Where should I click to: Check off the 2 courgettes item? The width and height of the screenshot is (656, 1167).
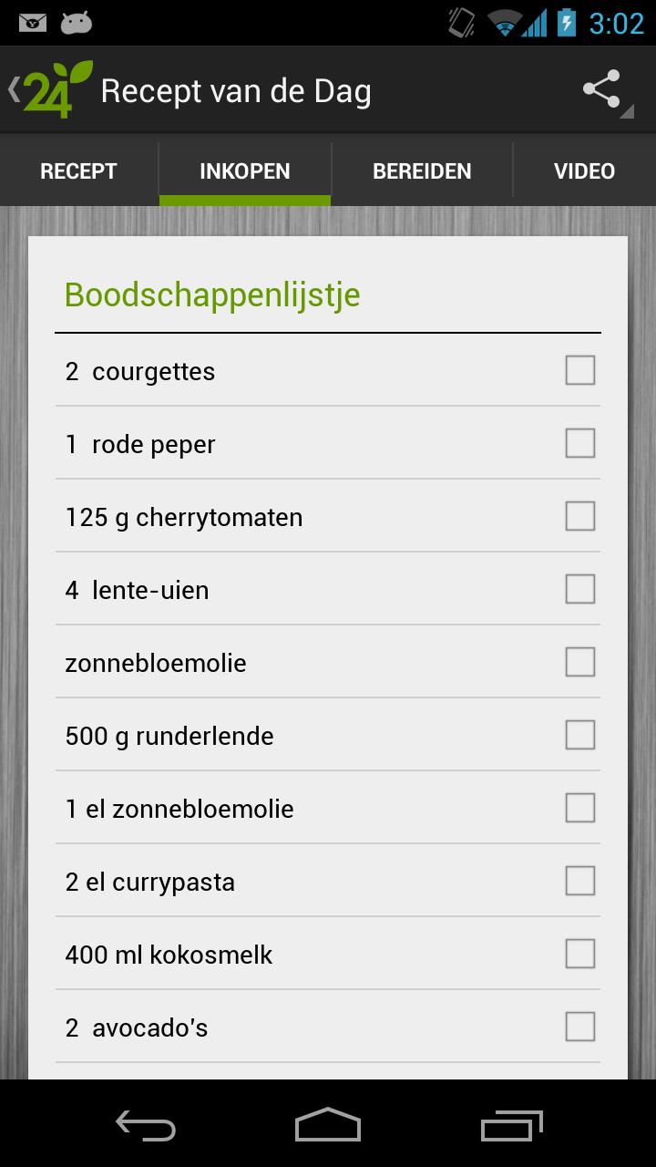[579, 370]
